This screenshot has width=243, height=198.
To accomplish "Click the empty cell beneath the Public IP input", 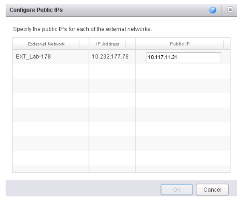I will pos(183,71).
